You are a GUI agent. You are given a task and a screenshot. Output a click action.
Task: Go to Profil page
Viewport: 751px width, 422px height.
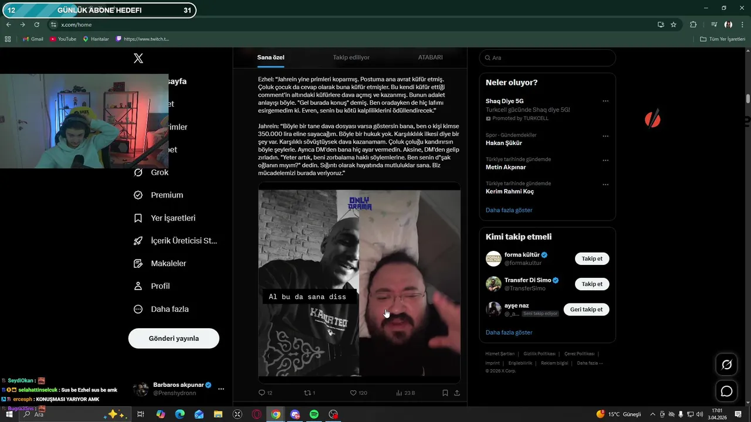point(151,286)
